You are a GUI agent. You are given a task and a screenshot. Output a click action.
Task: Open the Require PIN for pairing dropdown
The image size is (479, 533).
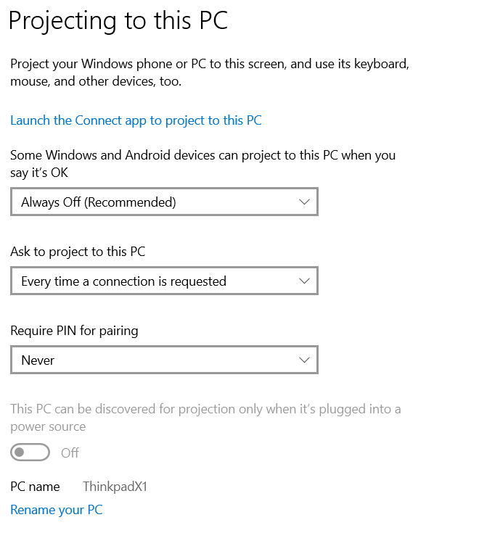coord(164,360)
